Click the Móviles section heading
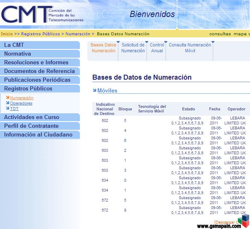Image resolution: width=250 pixels, height=229 pixels. pyautogui.click(x=107, y=90)
